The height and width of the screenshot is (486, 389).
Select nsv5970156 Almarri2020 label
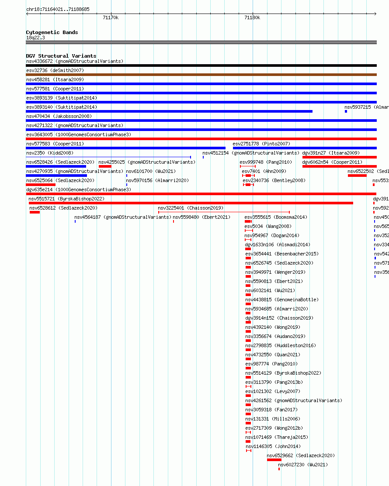click(x=157, y=180)
